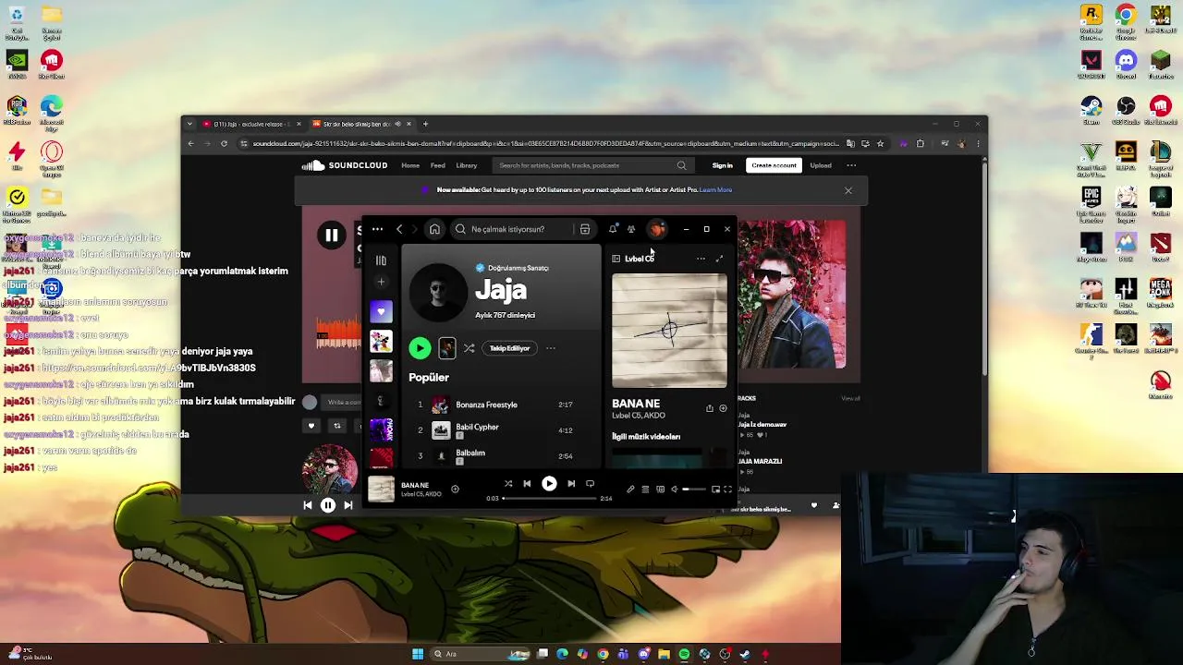1183x665 pixels.
Task: Like the SoundCloud track with heart button under waveform
Action: coord(311,426)
